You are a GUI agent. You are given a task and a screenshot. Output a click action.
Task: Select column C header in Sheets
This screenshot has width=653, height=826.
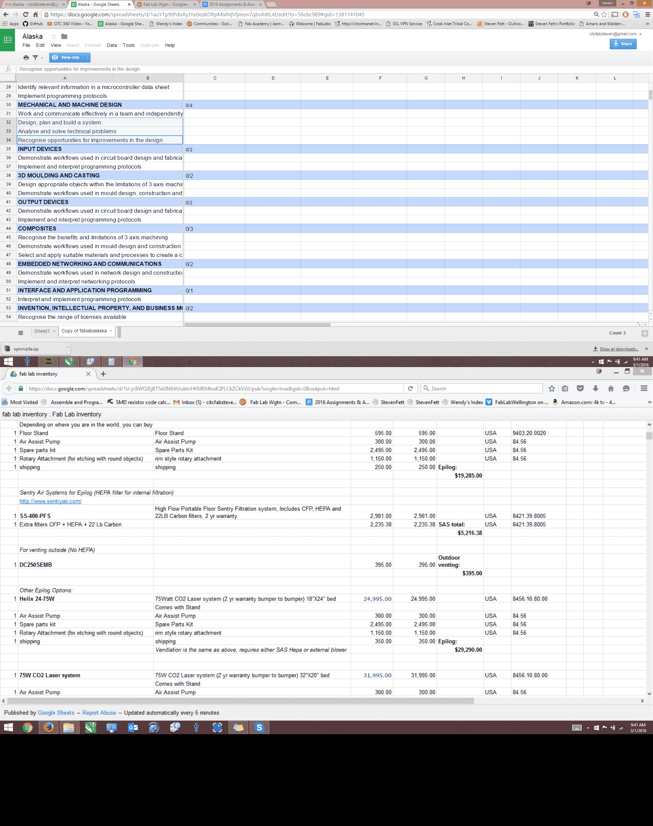pyautogui.click(x=215, y=78)
